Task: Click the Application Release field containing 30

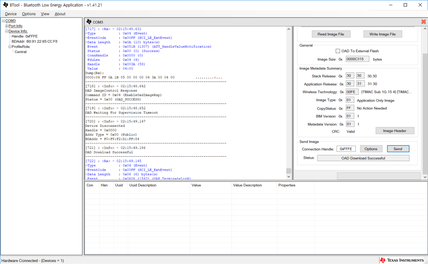Action: tap(350, 84)
